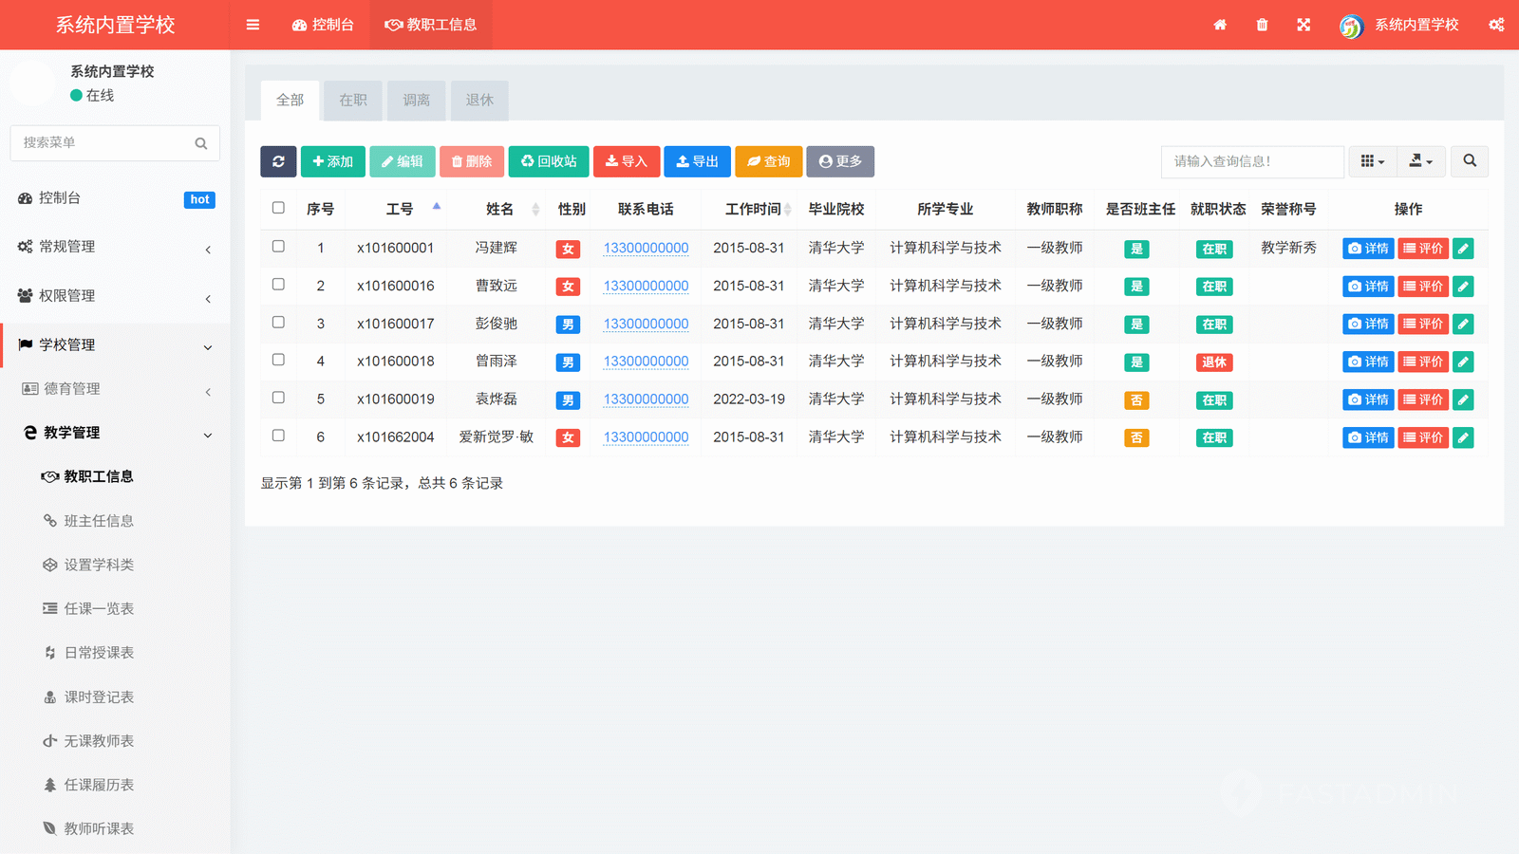
Task: Check the select-all checkbox in the table header
Action: [x=278, y=208]
